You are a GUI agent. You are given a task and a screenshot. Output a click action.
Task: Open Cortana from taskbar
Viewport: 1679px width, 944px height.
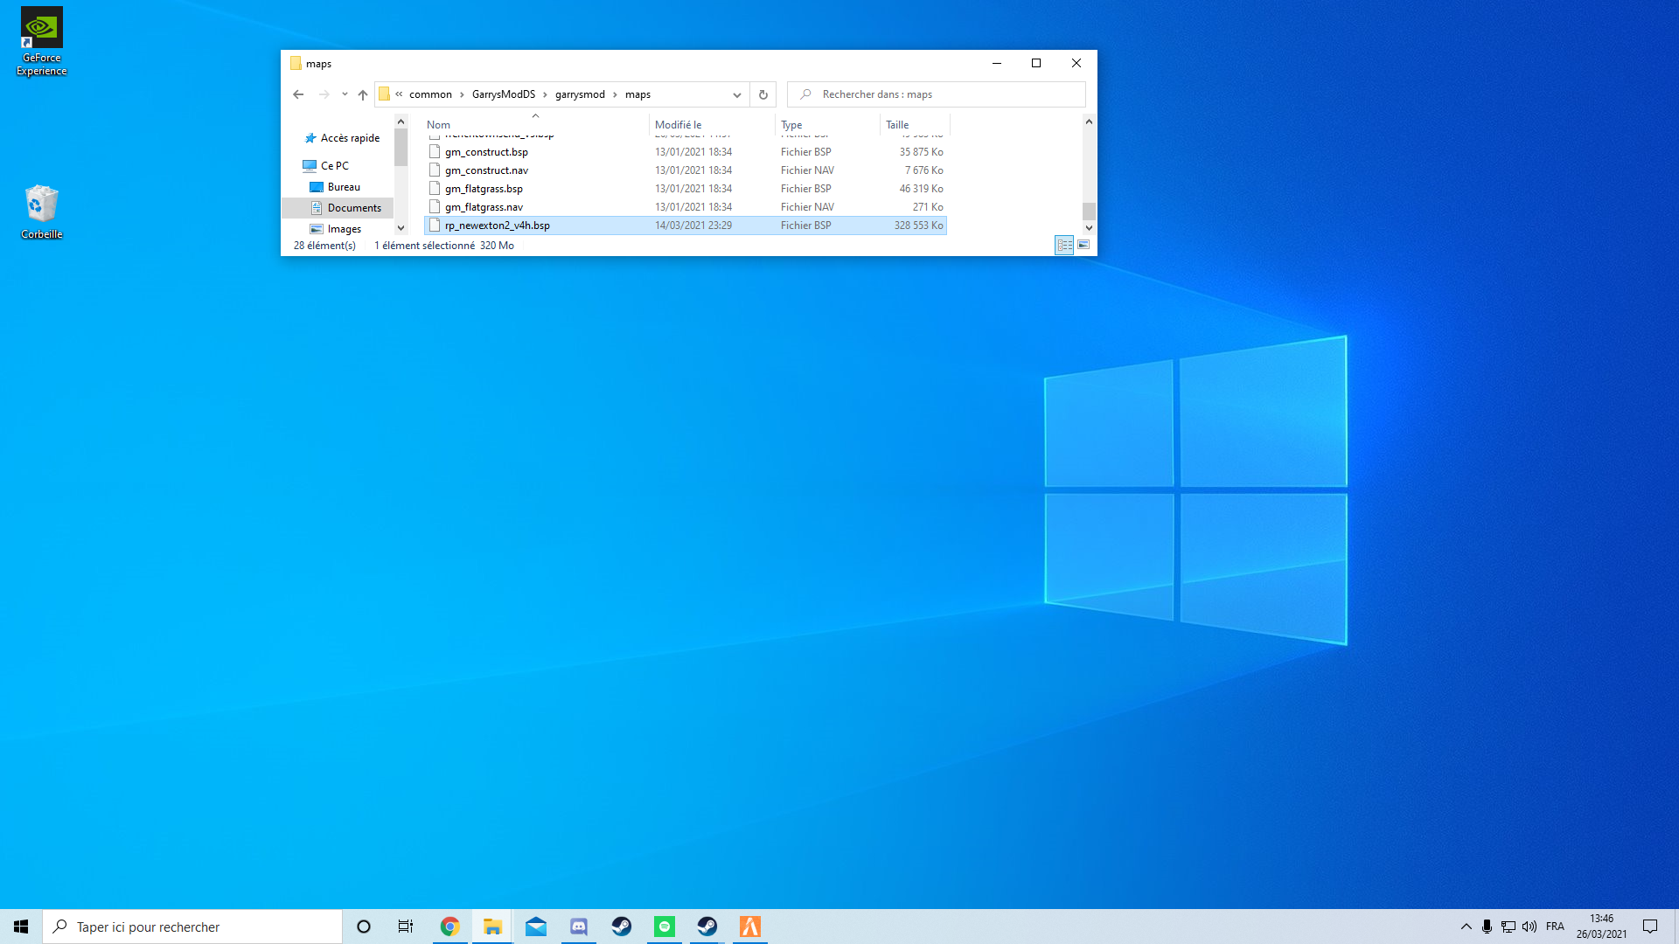tap(364, 927)
